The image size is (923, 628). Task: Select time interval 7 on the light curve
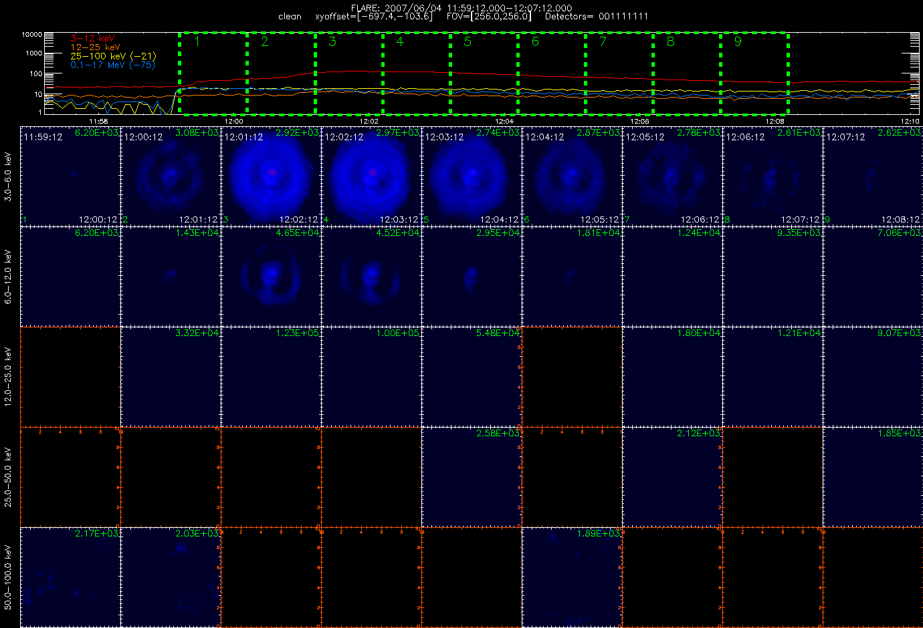[x=619, y=73]
